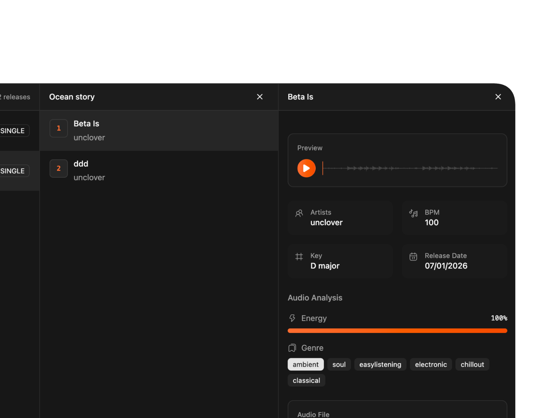Image resolution: width=557 pixels, height=418 pixels.
Task: Click the track number 2 badge
Action: click(59, 168)
